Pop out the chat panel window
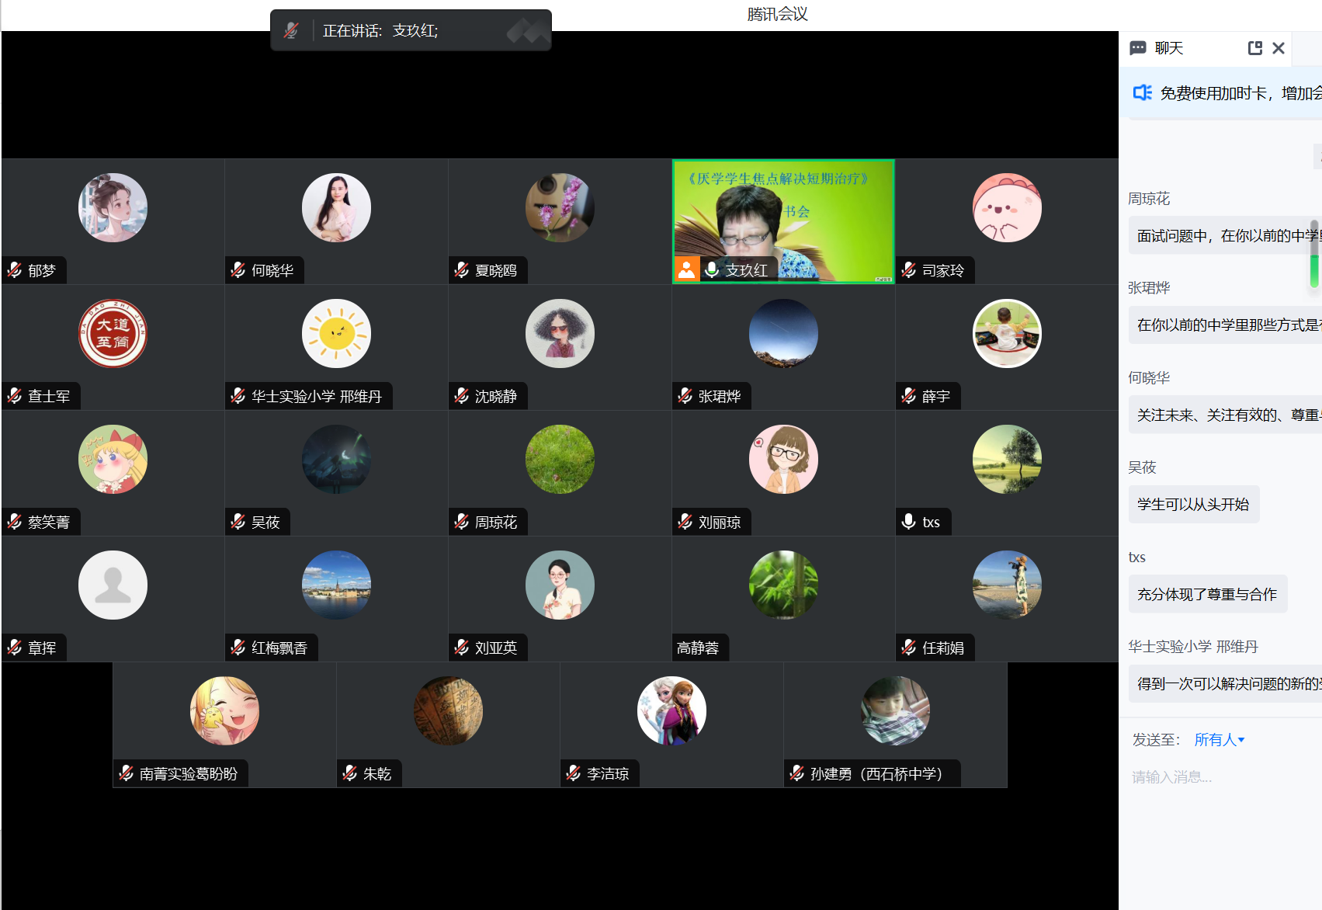The width and height of the screenshot is (1322, 910). click(1254, 48)
